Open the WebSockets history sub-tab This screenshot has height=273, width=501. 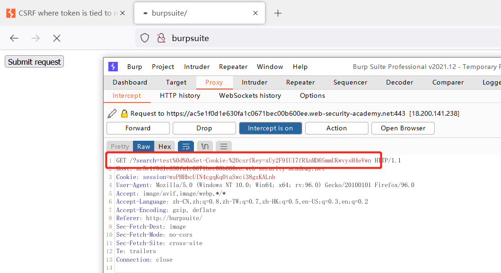[250, 96]
